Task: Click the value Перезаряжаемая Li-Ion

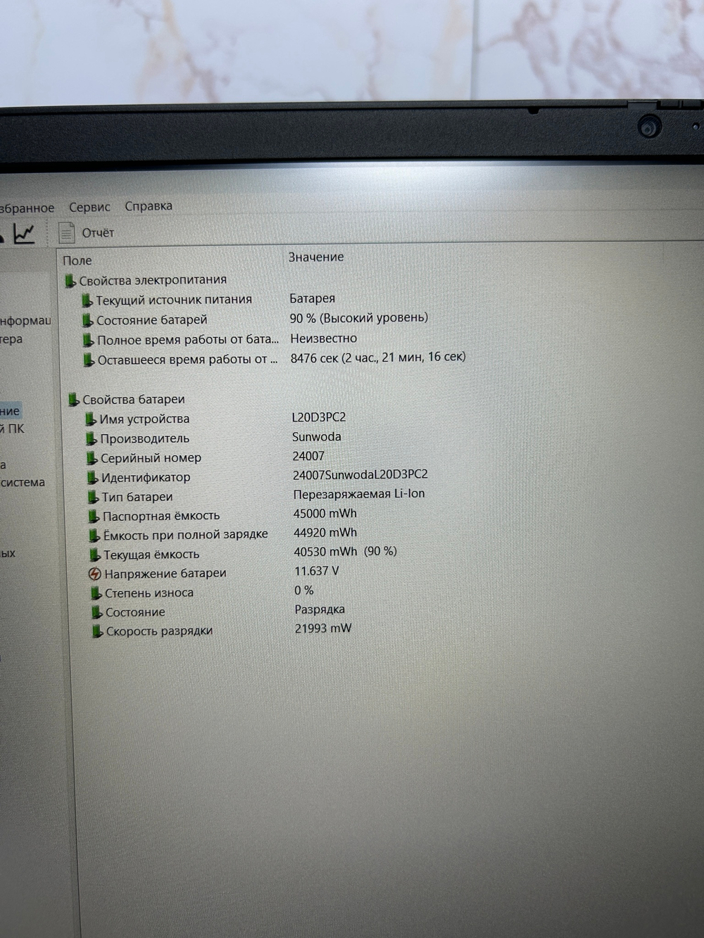Action: point(359,494)
